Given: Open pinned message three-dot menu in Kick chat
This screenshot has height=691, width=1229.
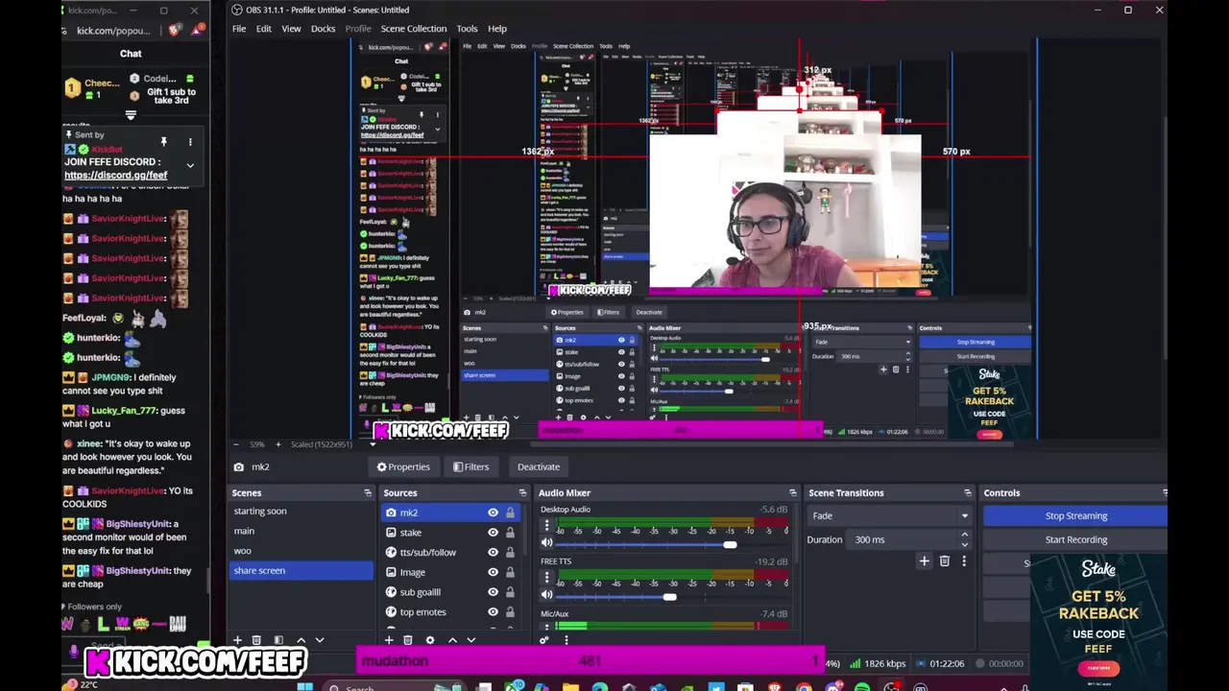Looking at the screenshot, I should click(190, 142).
